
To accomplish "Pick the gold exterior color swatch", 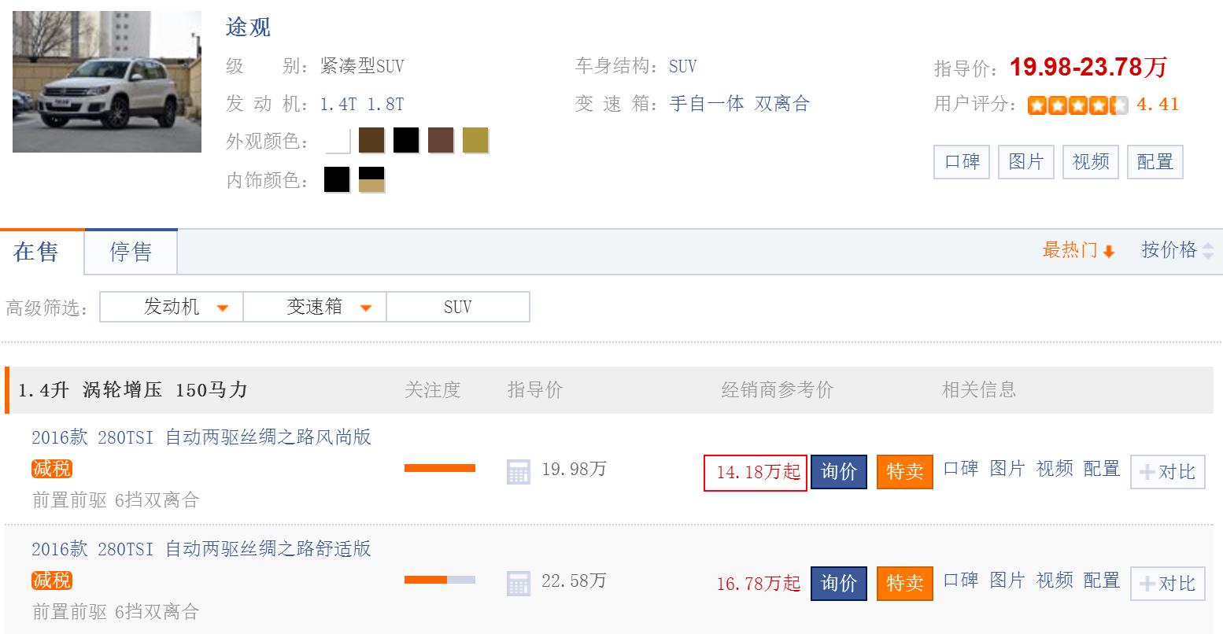I will 475,141.
